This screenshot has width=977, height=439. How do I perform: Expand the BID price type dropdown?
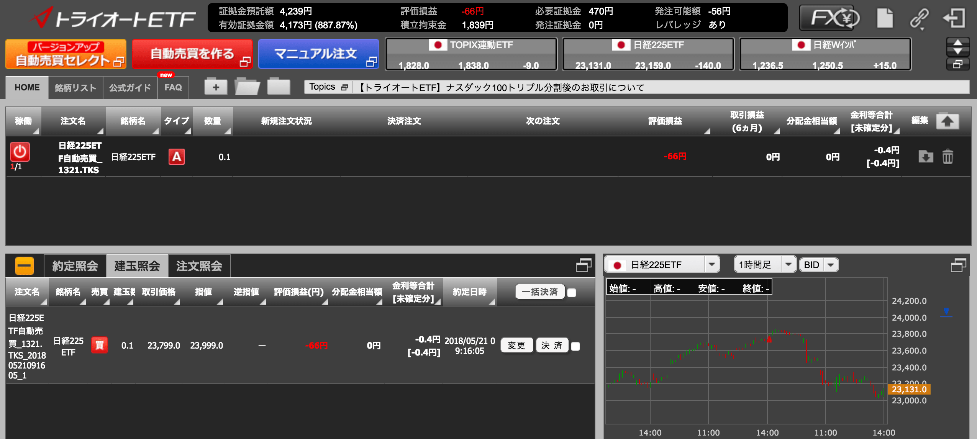click(x=831, y=264)
